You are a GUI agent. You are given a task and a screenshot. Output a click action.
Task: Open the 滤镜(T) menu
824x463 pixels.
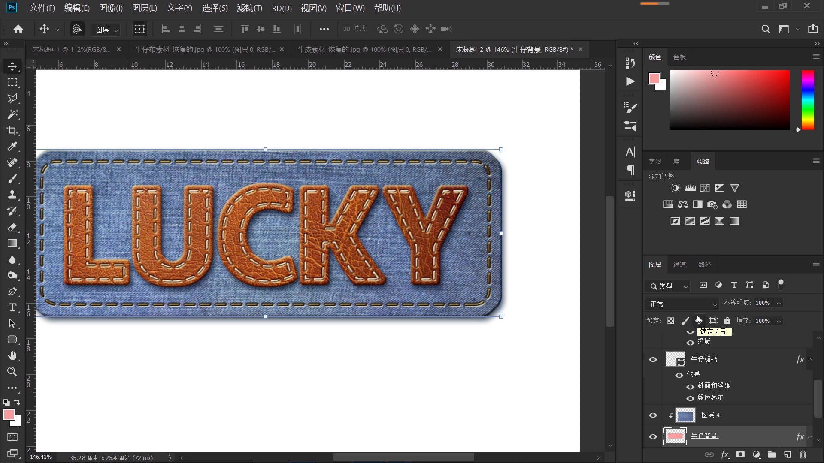(249, 8)
